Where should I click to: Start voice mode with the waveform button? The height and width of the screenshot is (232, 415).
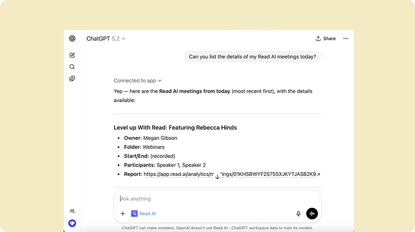click(312, 213)
